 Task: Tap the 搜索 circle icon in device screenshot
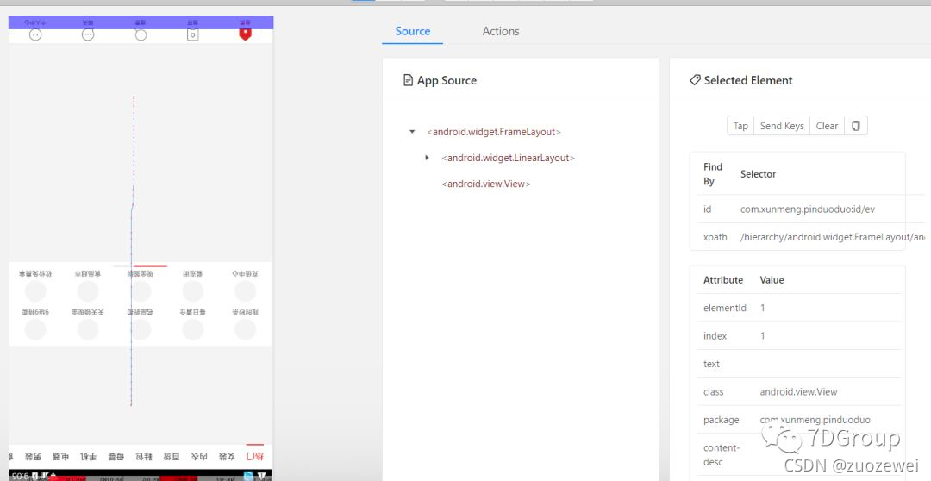pyautogui.click(x=141, y=35)
